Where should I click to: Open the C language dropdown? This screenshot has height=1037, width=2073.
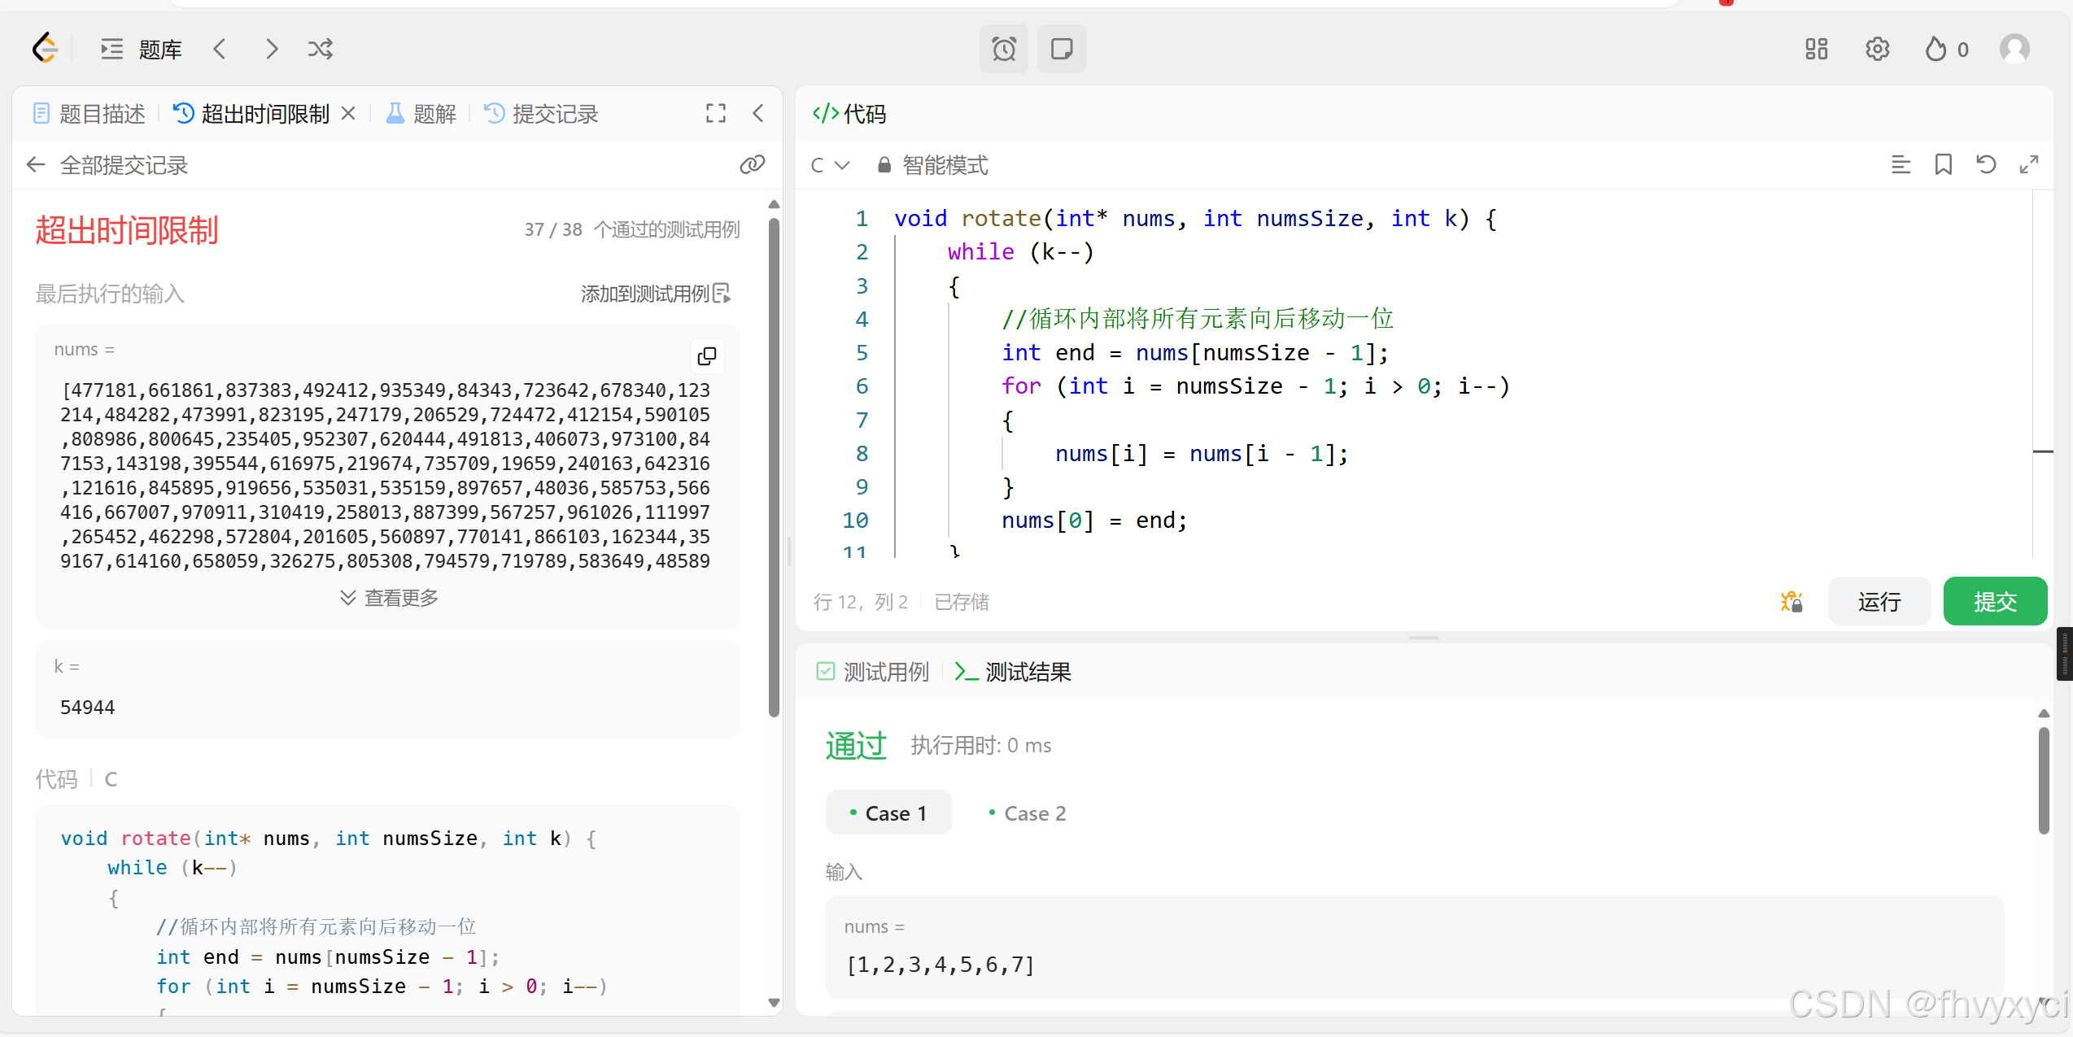(830, 166)
